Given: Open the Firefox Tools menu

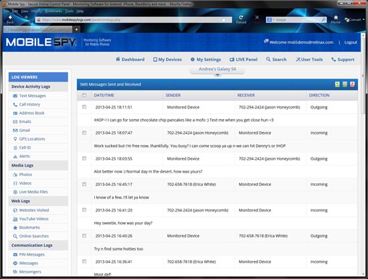Looking at the screenshot, I should click(x=69, y=11).
